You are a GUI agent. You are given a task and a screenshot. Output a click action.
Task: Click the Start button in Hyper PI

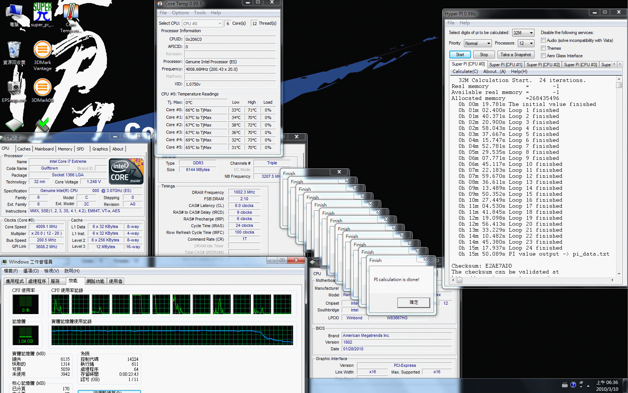[460, 55]
